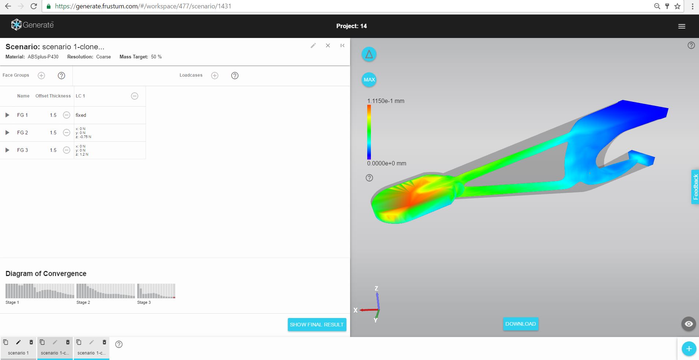Click the Mass Target 50 % value

[156, 57]
